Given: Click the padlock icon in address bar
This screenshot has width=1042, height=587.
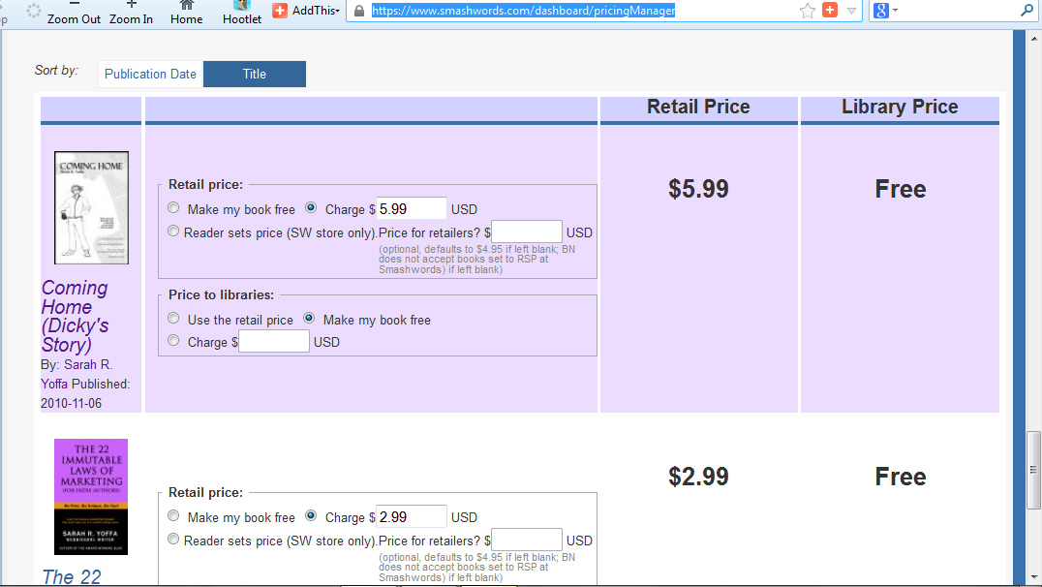Looking at the screenshot, I should tap(359, 11).
